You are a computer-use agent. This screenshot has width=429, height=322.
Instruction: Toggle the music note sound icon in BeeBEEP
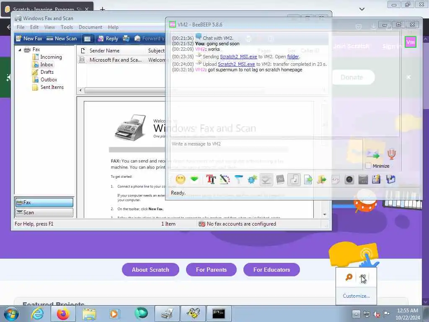coord(294,179)
